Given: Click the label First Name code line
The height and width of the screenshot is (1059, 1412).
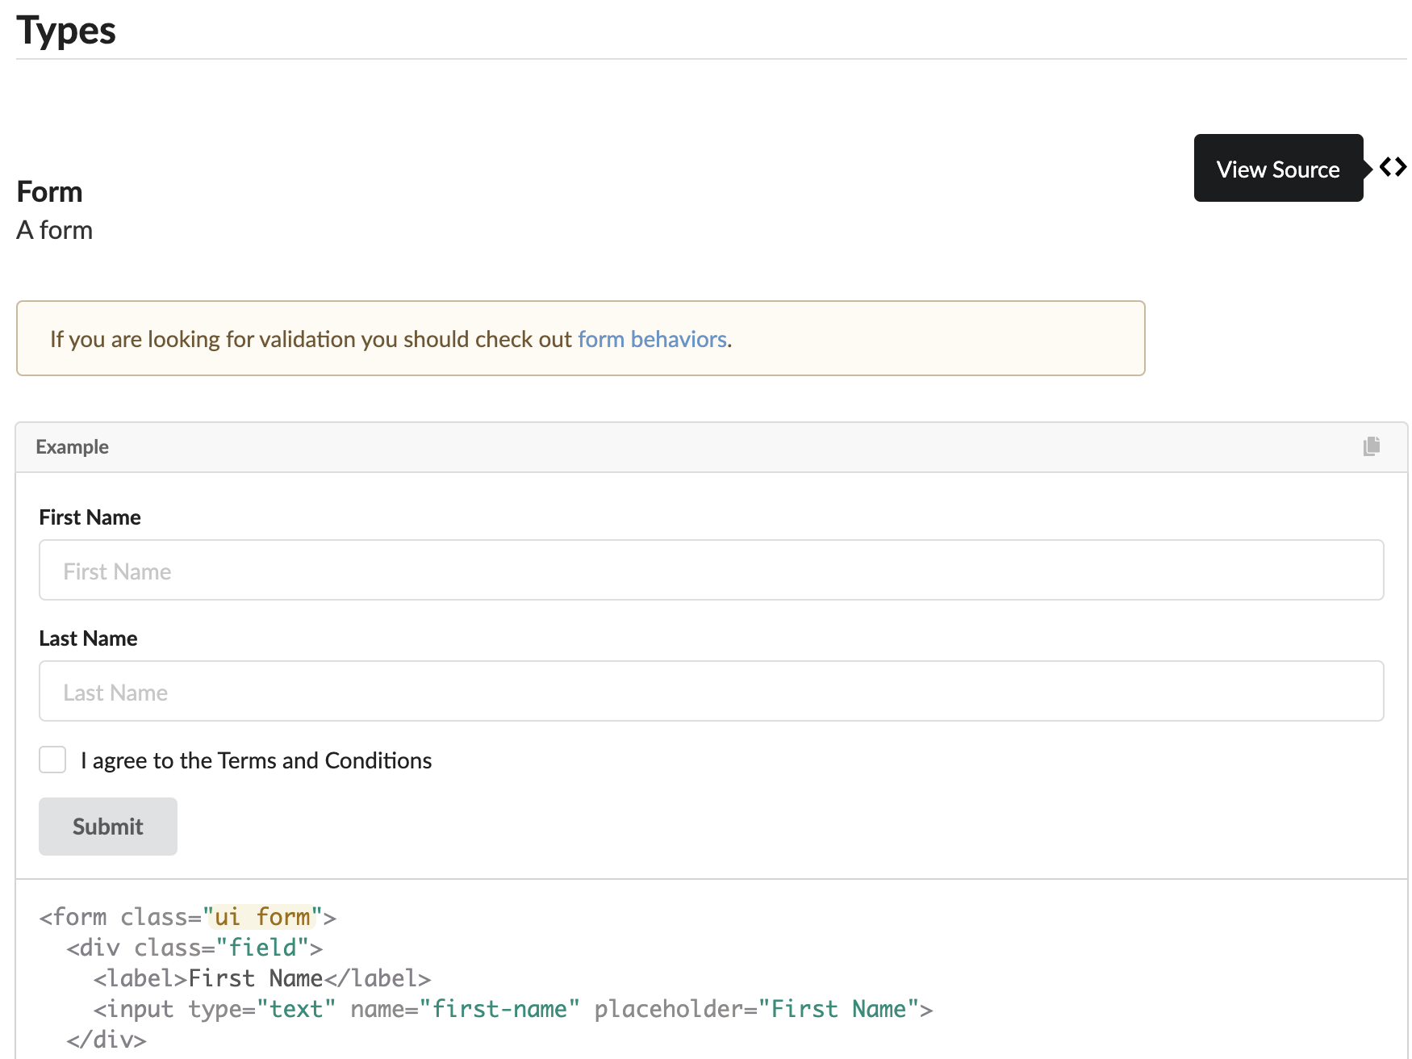Looking at the screenshot, I should [262, 978].
